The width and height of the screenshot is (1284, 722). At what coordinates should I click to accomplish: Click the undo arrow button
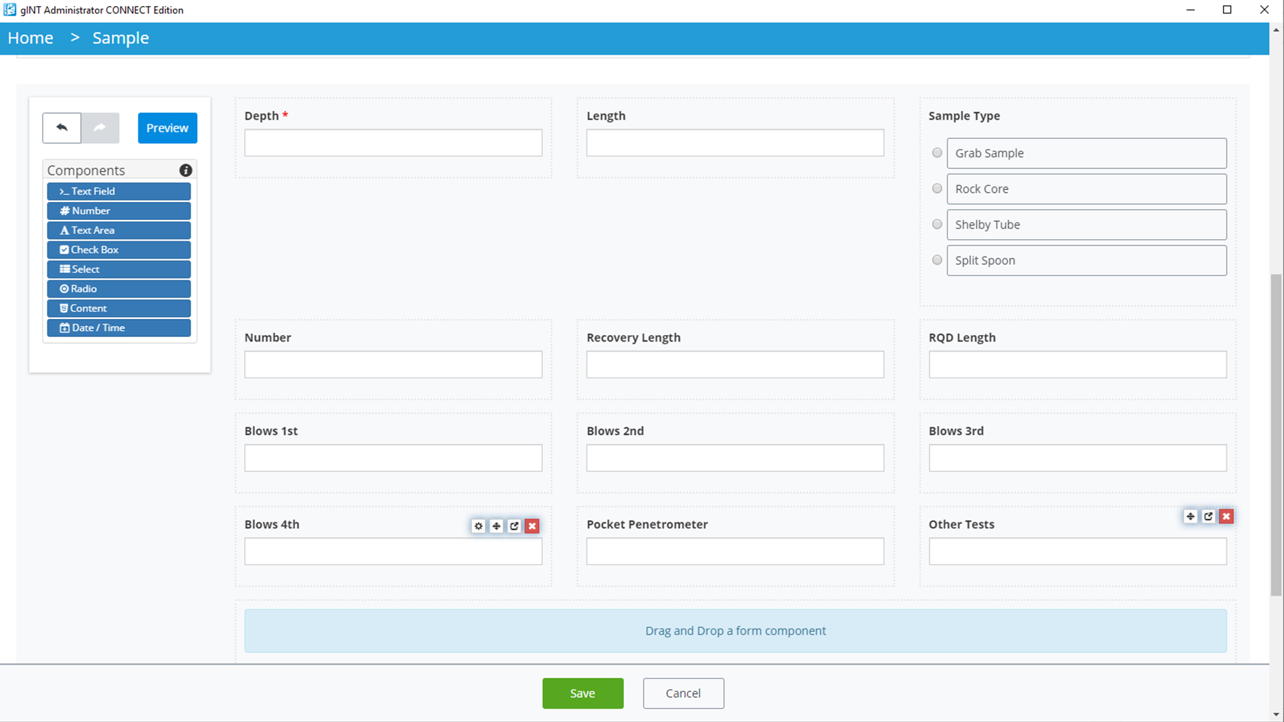coord(62,128)
